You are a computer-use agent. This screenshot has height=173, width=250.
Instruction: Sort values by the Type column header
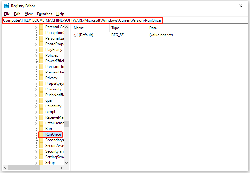tap(128, 28)
